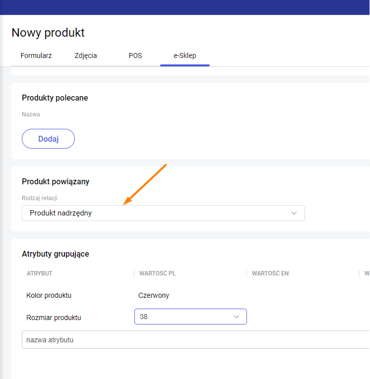
Task: Switch to the Formularz tab
Action: [36, 55]
